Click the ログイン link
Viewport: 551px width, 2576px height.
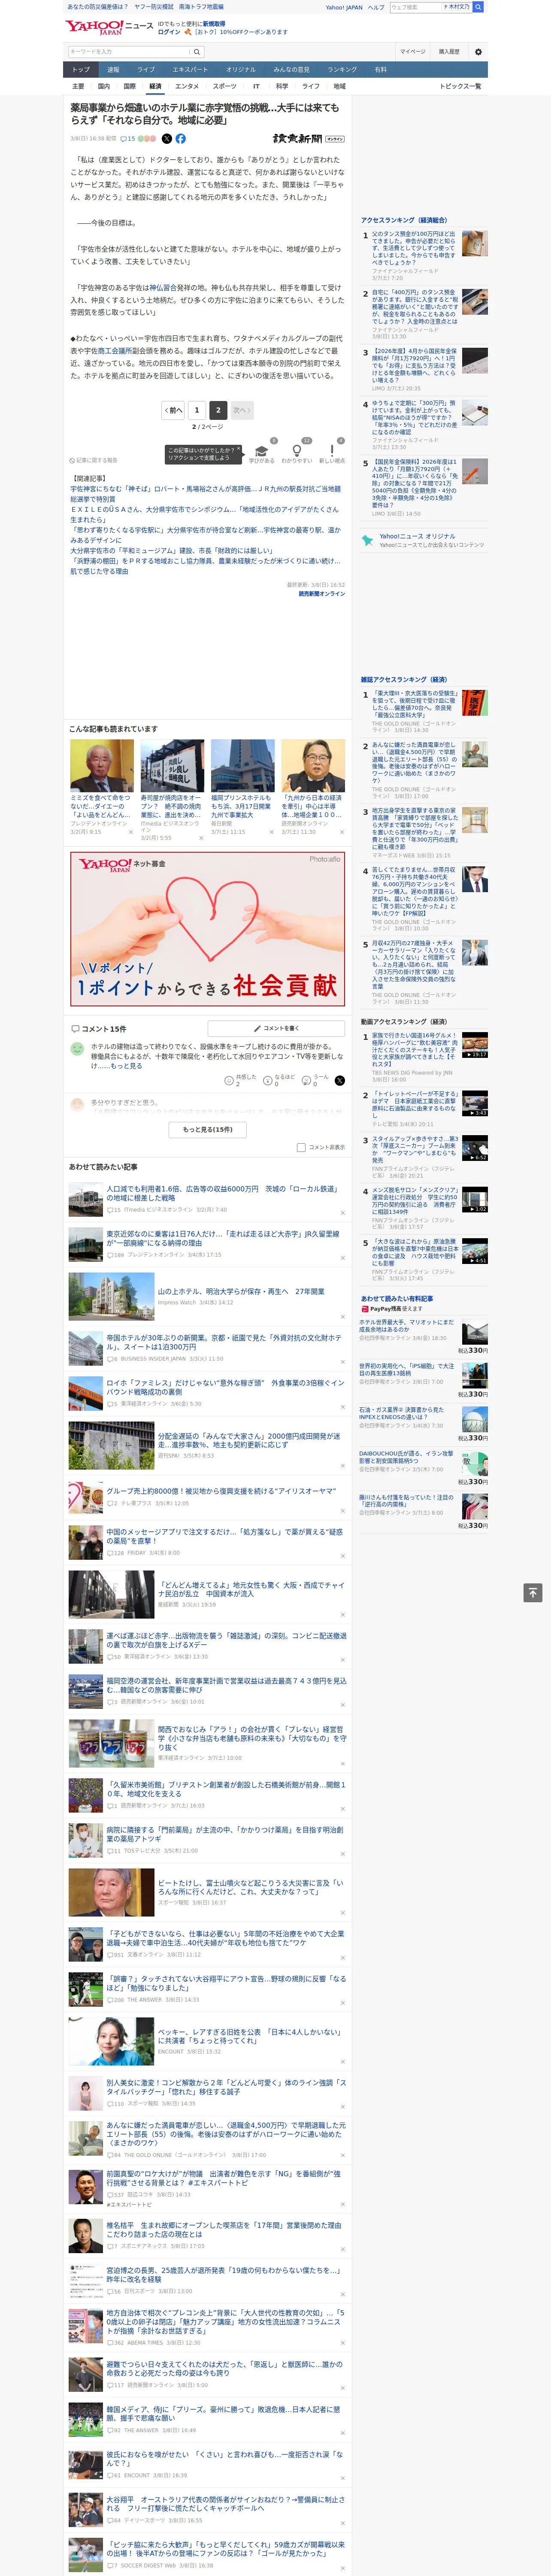(169, 32)
